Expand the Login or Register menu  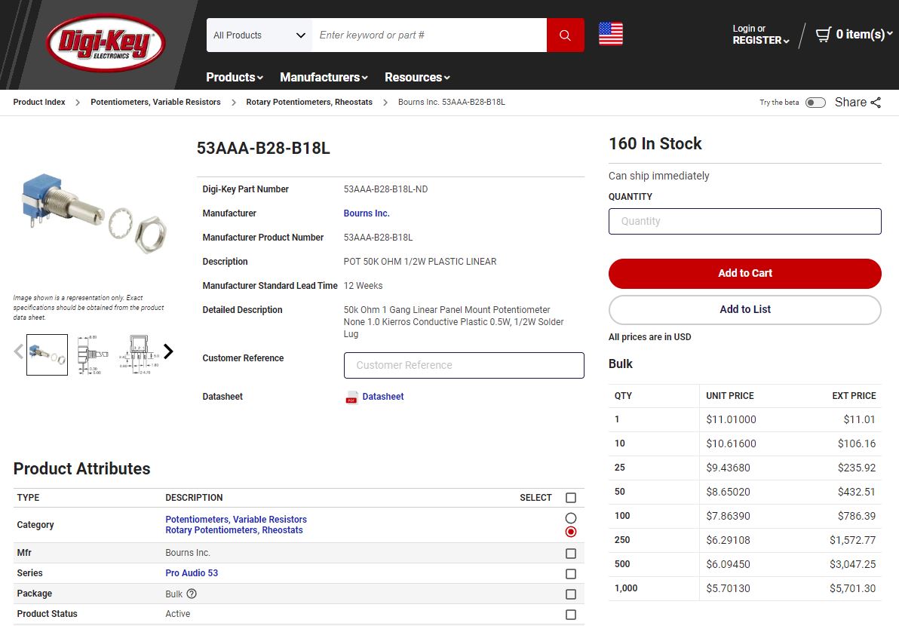pos(760,35)
